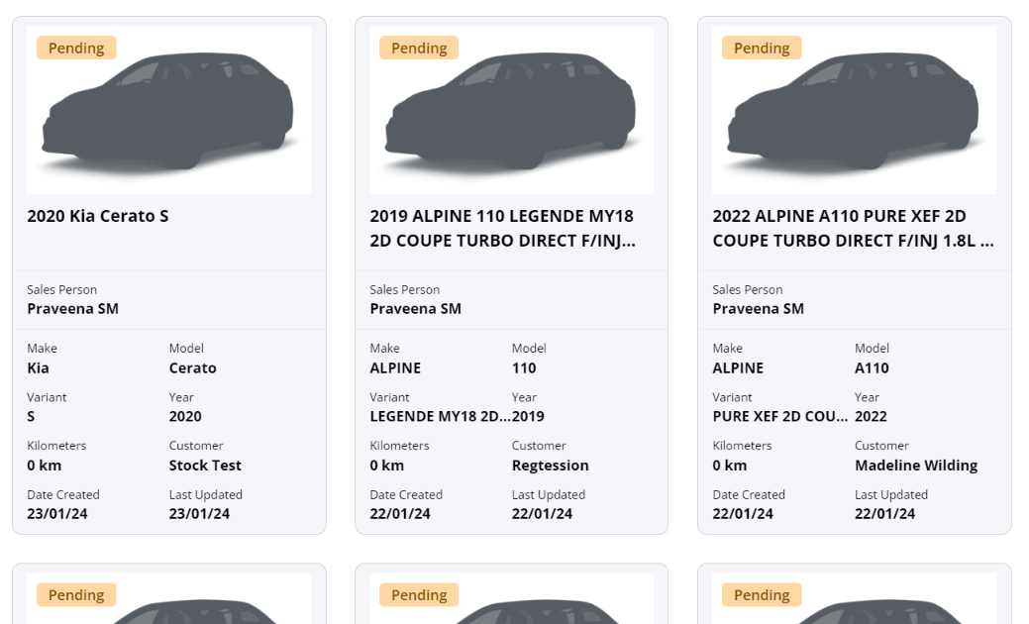Open the "2022 ALPINE A110 PURE XEF" title
1029x624 pixels.
pyautogui.click(x=853, y=229)
